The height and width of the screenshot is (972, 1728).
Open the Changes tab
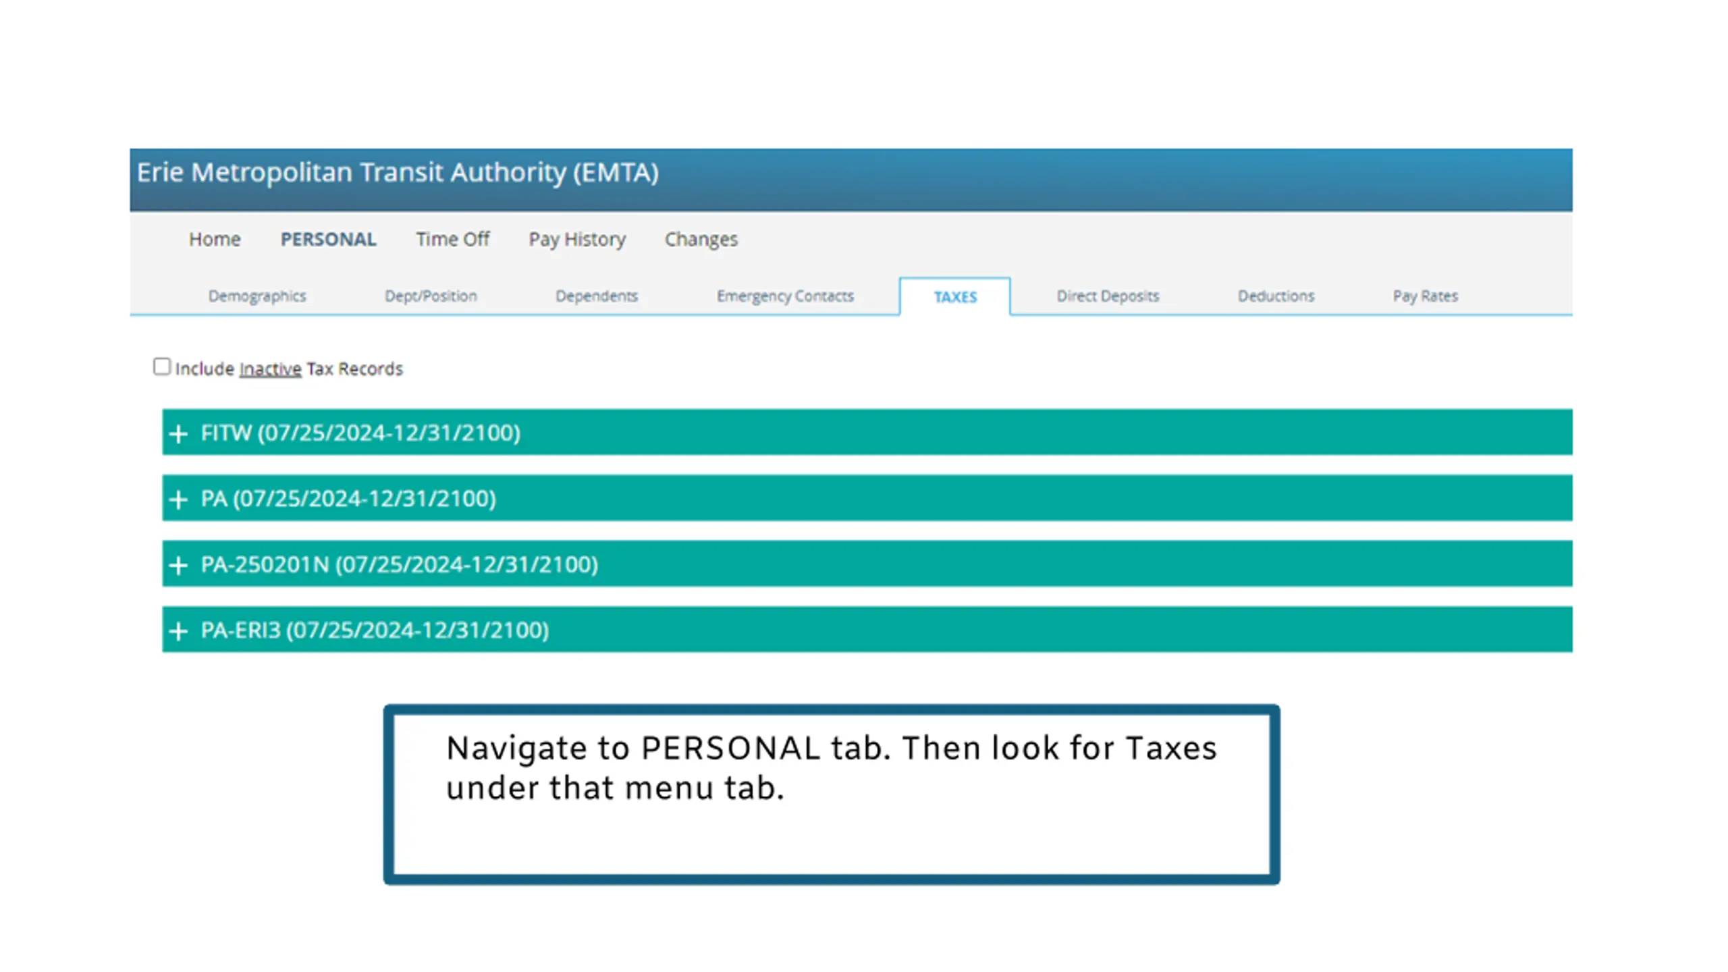click(x=701, y=239)
